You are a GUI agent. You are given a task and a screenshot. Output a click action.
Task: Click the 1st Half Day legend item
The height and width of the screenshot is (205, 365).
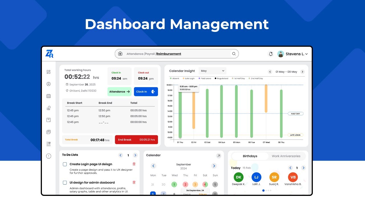click(x=238, y=78)
